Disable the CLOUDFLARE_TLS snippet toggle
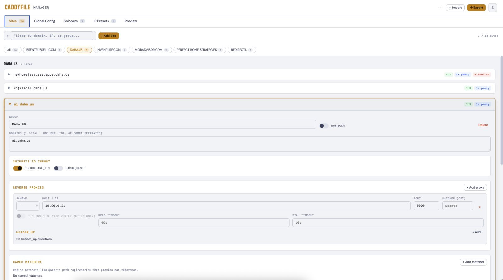The width and height of the screenshot is (503, 280). click(18, 168)
